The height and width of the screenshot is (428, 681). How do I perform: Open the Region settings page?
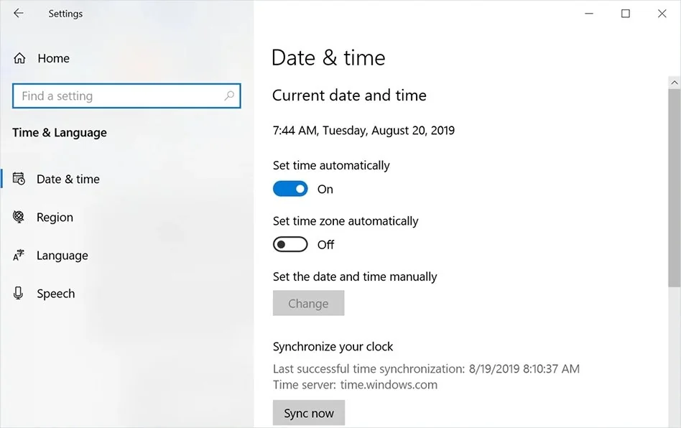55,218
